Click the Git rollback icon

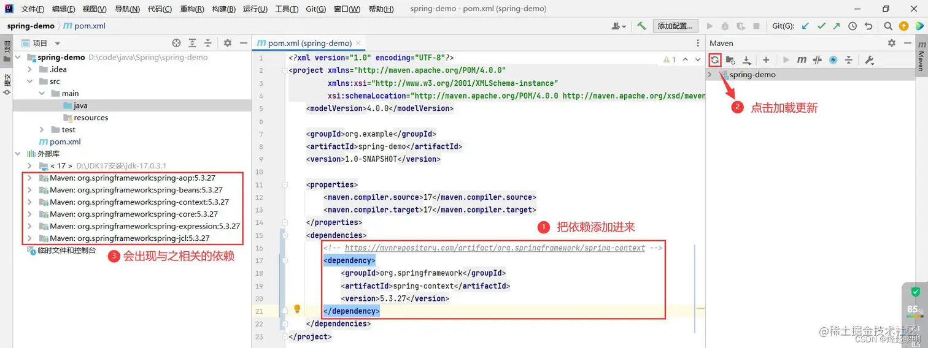(868, 26)
